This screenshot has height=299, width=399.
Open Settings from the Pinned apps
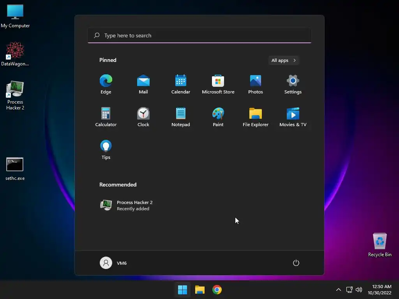point(293,84)
